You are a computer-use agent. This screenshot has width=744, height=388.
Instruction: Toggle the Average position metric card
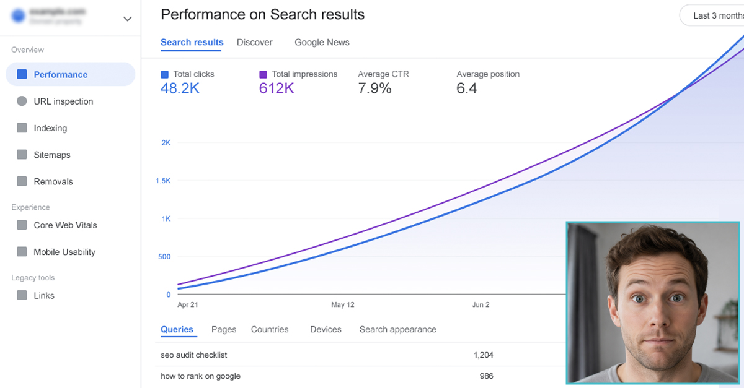coord(488,82)
